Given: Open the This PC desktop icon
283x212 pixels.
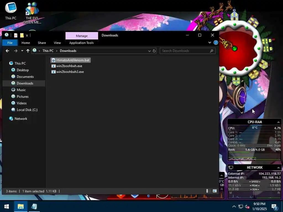Looking at the screenshot, I should pos(11,11).
